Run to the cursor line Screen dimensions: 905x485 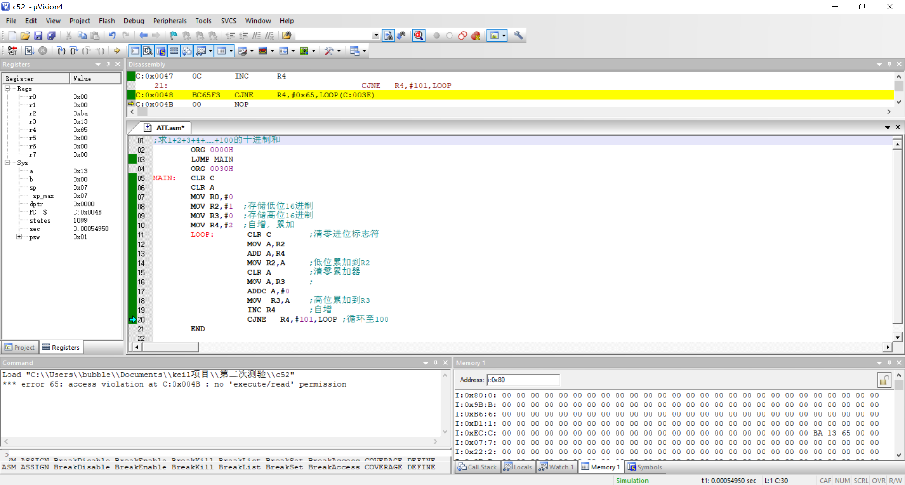pos(99,50)
